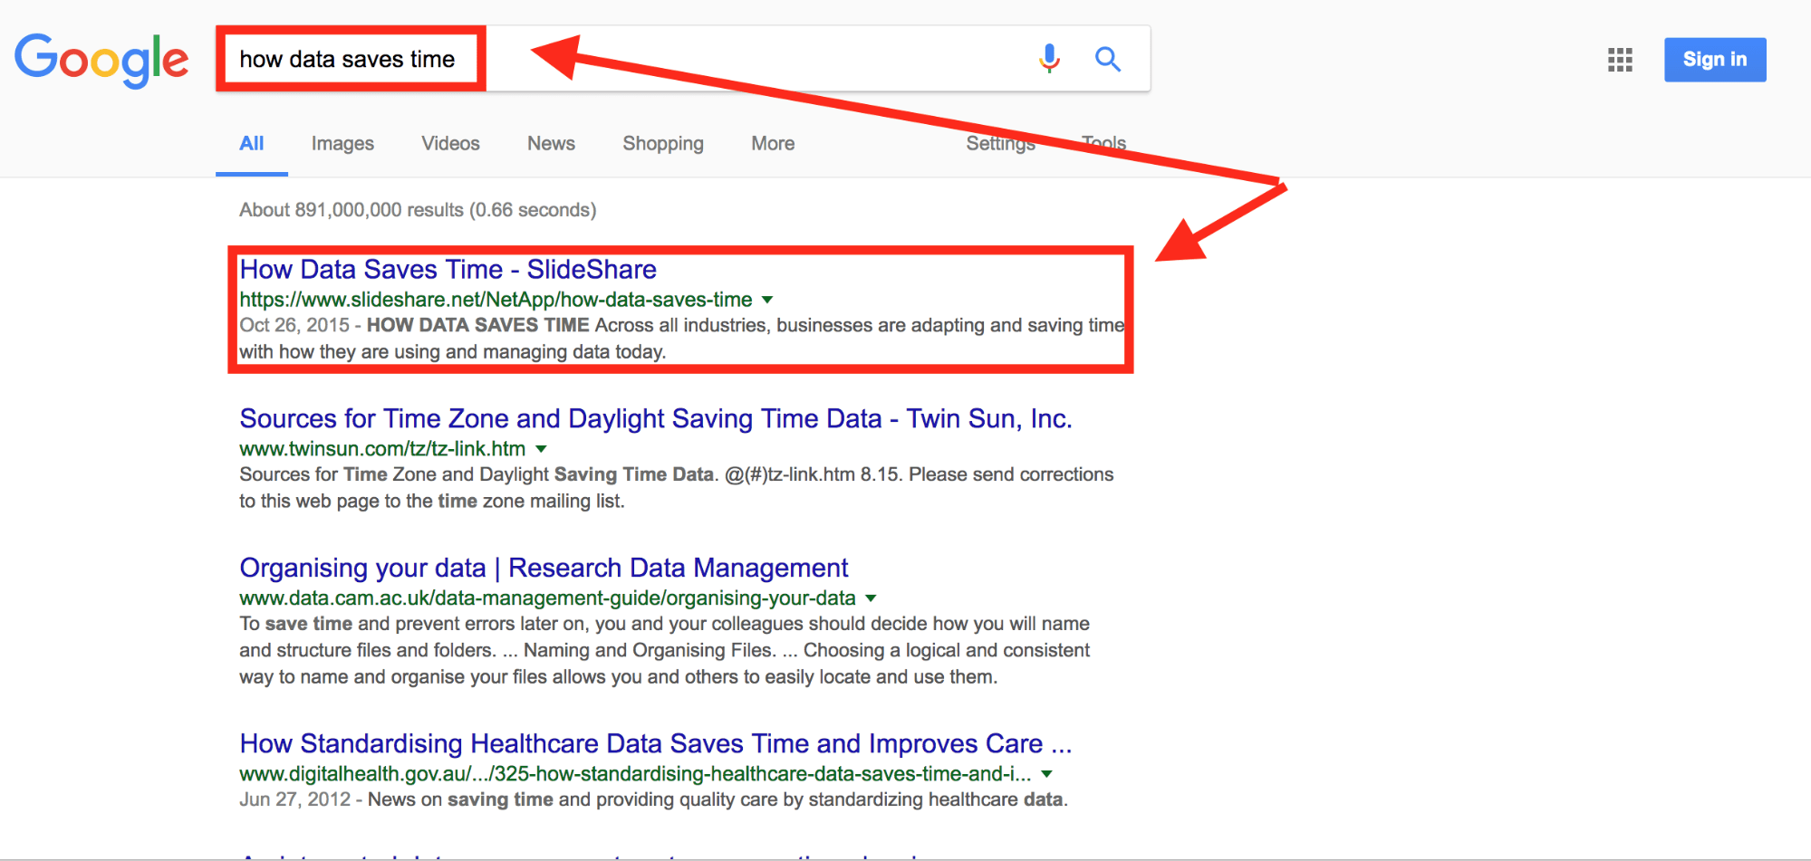Open the Twin Sun Time Zone Sources link
1811x861 pixels.
(655, 419)
